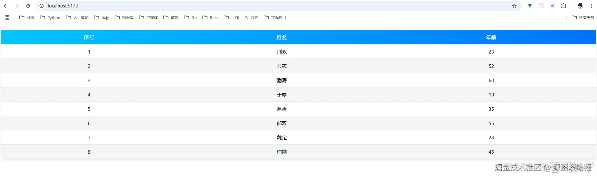Screen dimensions: 597x177
Task: Reload the page with the refresh icon
Action: click(x=28, y=6)
